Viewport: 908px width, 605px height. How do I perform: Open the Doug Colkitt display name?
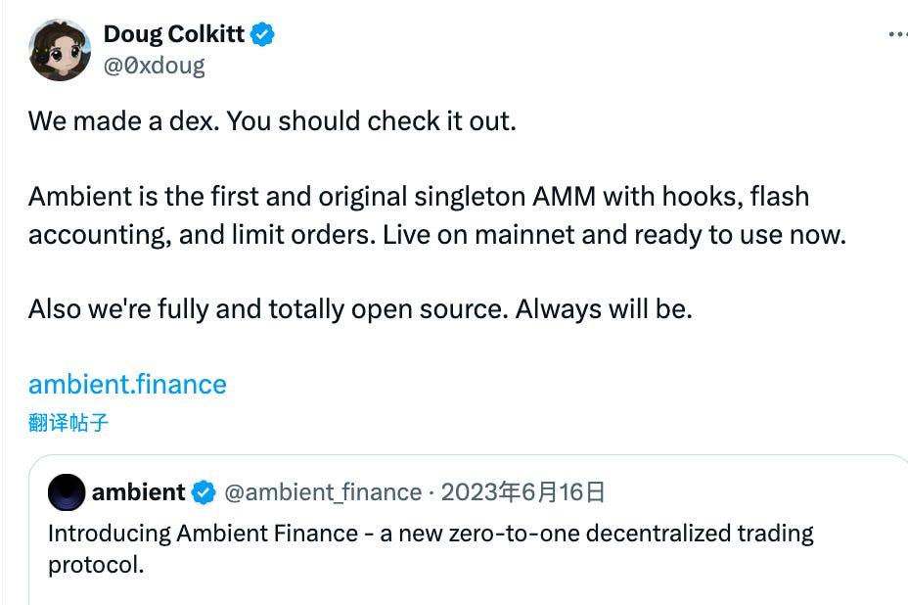click(174, 35)
